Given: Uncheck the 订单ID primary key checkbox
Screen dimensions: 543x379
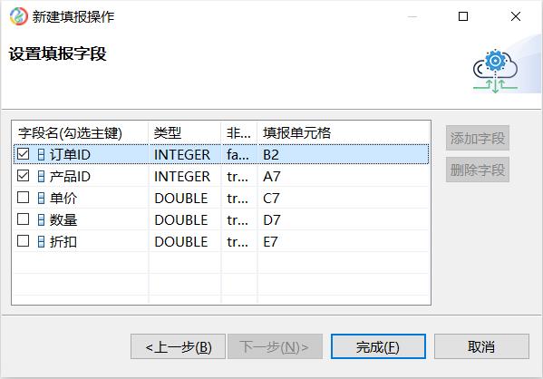Looking at the screenshot, I should click(x=24, y=154).
